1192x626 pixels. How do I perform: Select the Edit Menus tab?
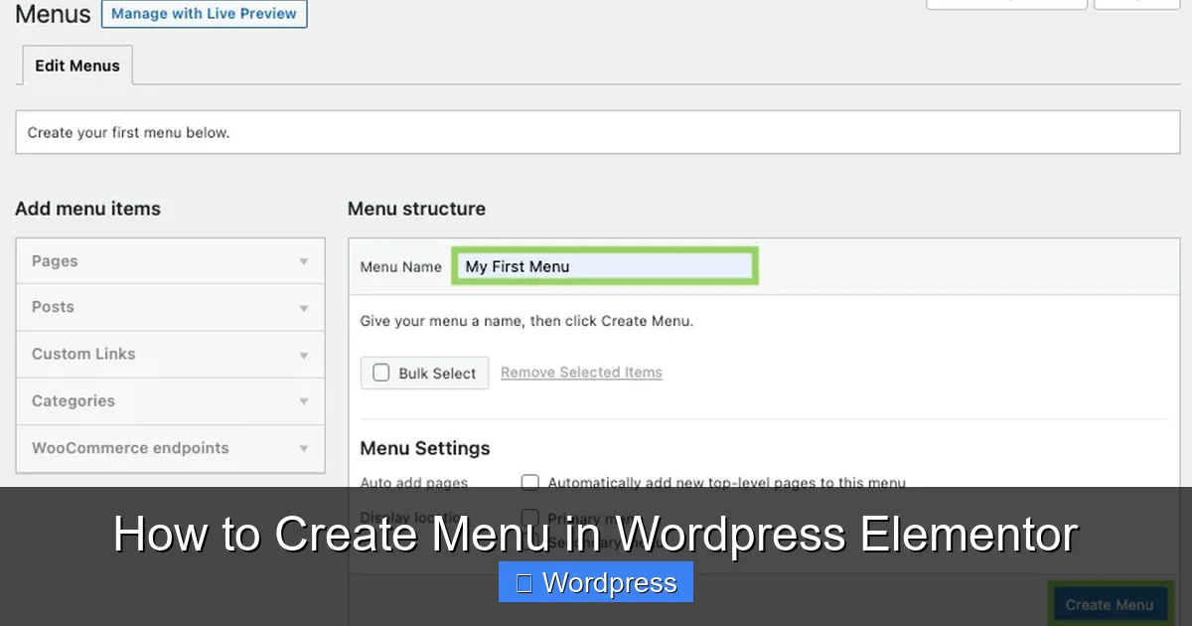[x=76, y=66]
